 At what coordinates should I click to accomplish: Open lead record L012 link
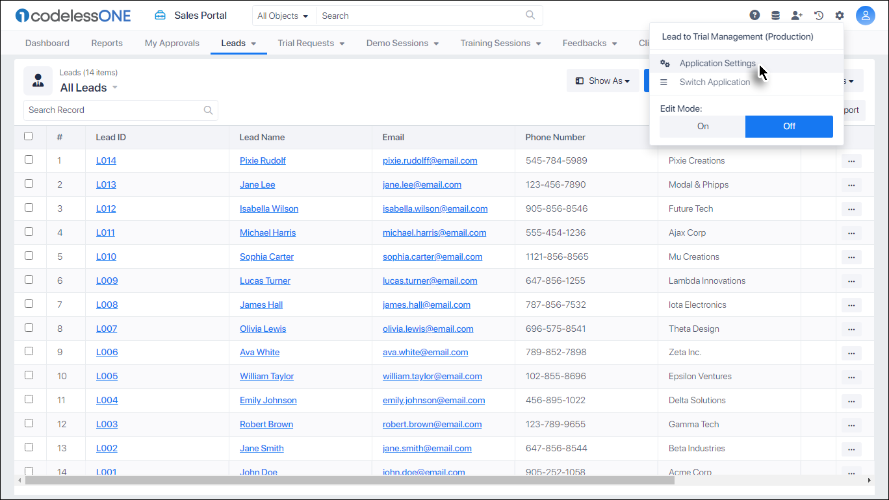click(106, 208)
